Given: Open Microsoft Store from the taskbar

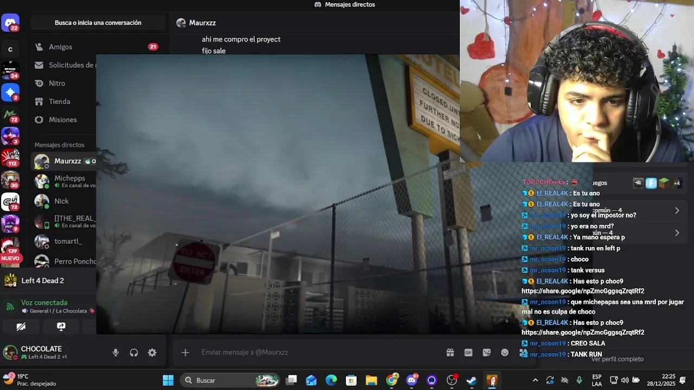Looking at the screenshot, I should point(351,380).
